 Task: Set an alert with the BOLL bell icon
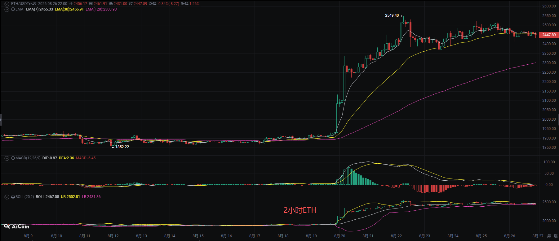click(13, 197)
